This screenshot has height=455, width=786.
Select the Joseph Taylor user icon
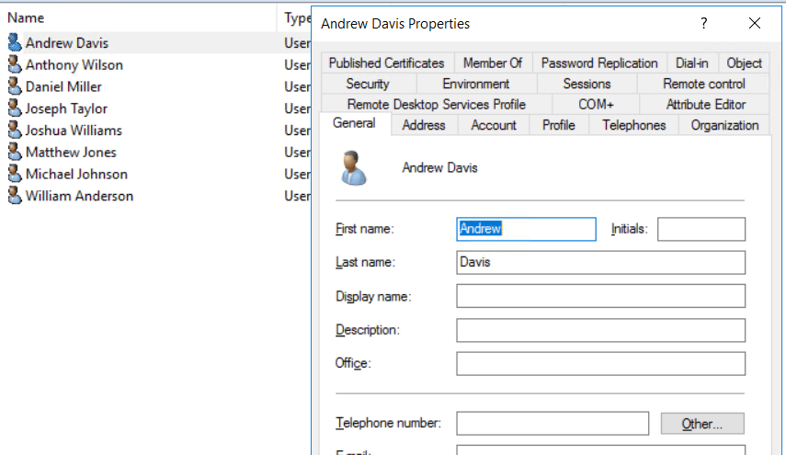pyautogui.click(x=14, y=108)
